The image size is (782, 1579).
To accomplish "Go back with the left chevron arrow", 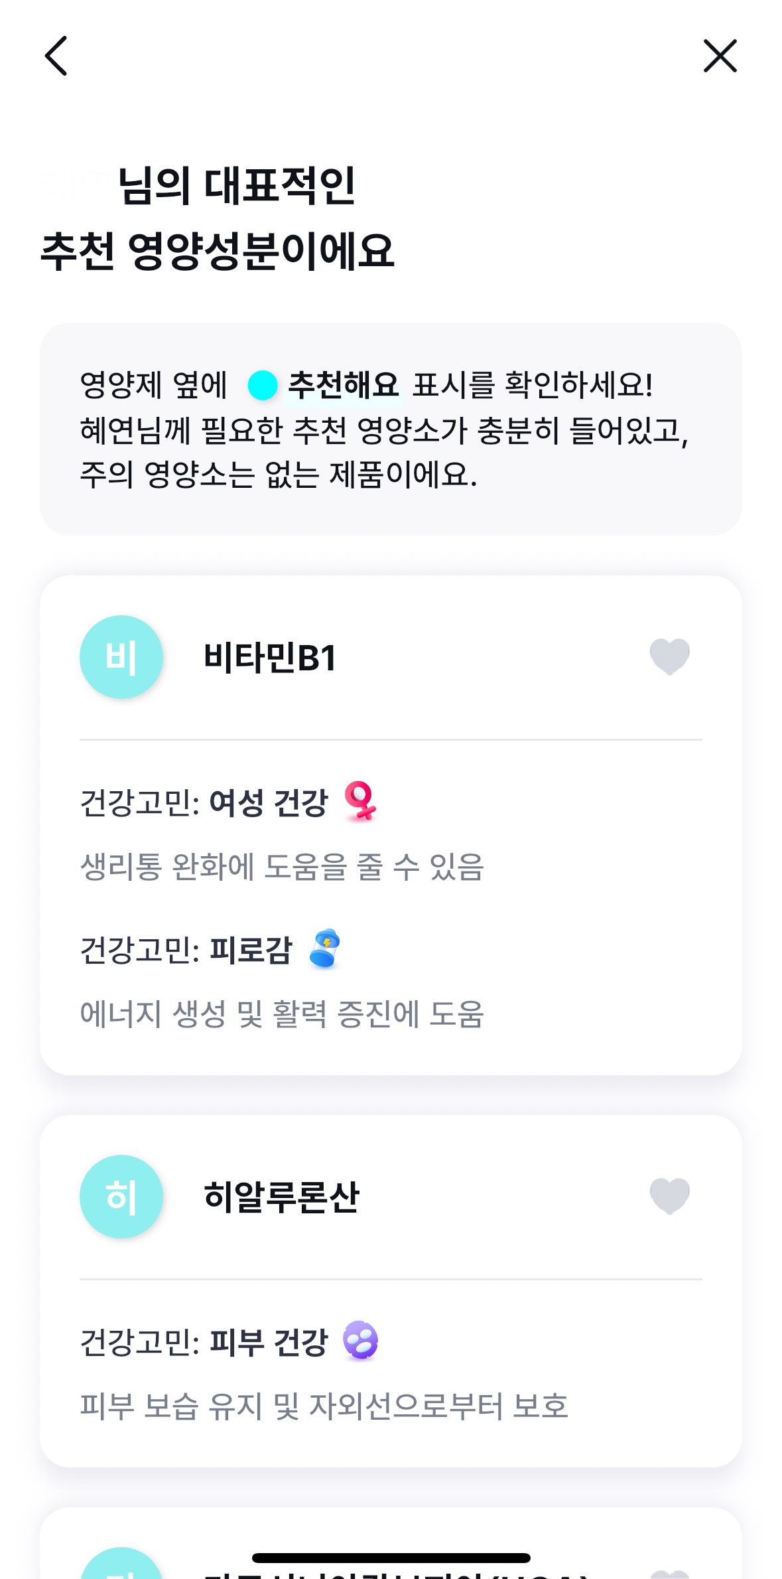I will (x=56, y=56).
